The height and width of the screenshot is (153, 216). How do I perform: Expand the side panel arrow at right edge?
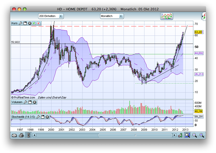tap(204, 16)
